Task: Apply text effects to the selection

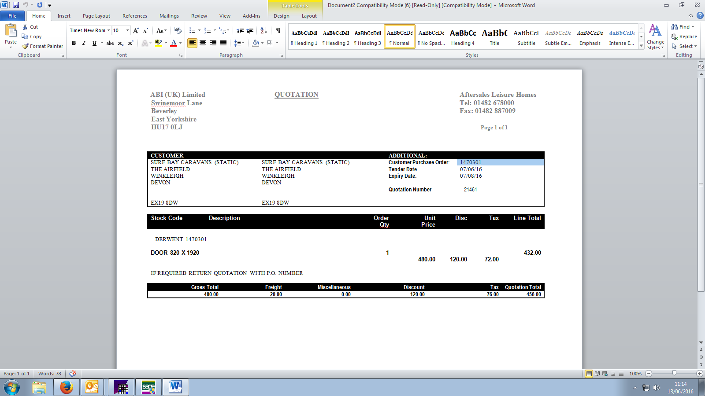Action: click(145, 43)
